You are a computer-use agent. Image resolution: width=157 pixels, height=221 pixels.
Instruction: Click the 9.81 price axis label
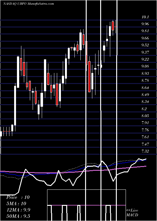coord(145,31)
